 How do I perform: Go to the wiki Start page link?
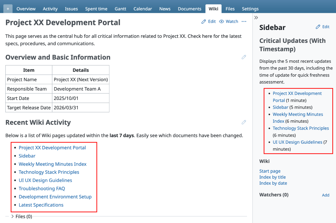270,171
